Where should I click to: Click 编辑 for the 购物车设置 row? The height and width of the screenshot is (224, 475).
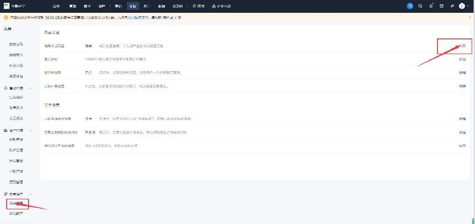[x=462, y=73]
